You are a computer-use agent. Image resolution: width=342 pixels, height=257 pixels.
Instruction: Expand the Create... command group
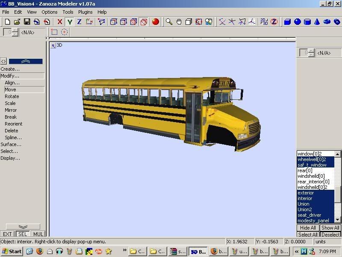10,69
